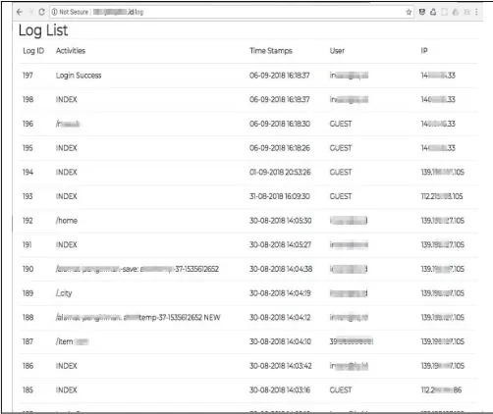Click GUEST user in row 194
Viewport: 493px width, 414px height.
pos(341,172)
